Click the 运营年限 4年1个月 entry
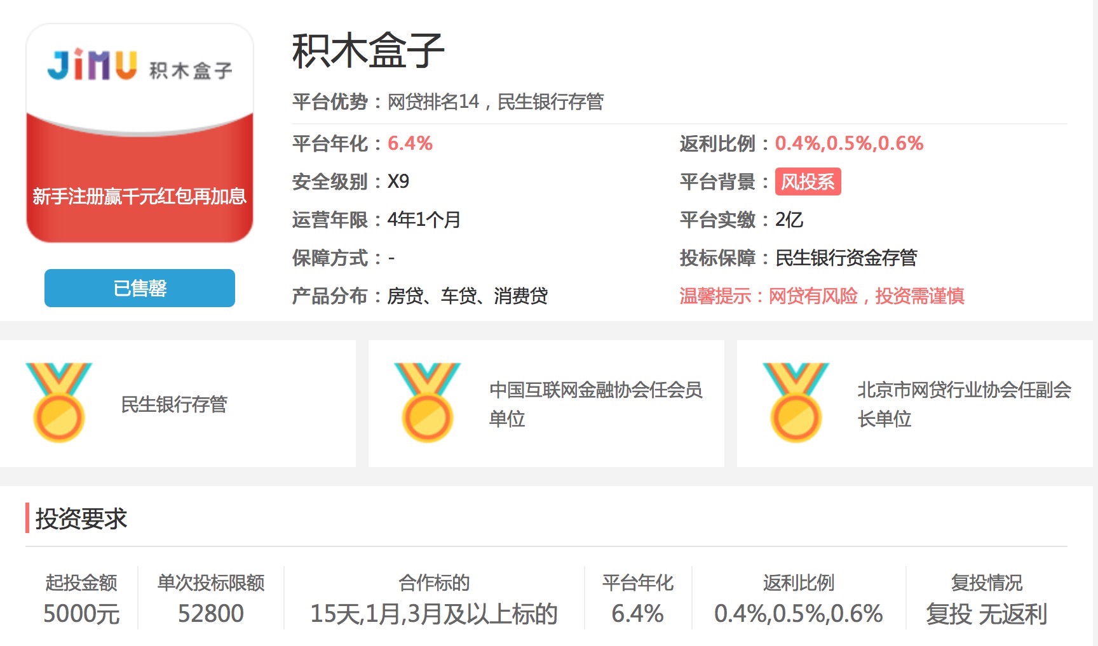Image resolution: width=1098 pixels, height=646 pixels. [424, 220]
